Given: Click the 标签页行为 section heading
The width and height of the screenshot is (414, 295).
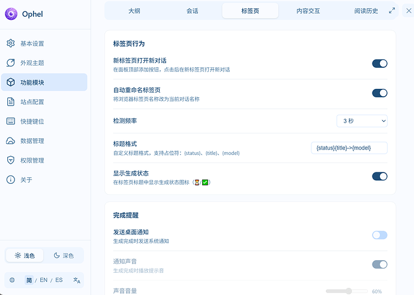Looking at the screenshot, I should click(x=129, y=44).
